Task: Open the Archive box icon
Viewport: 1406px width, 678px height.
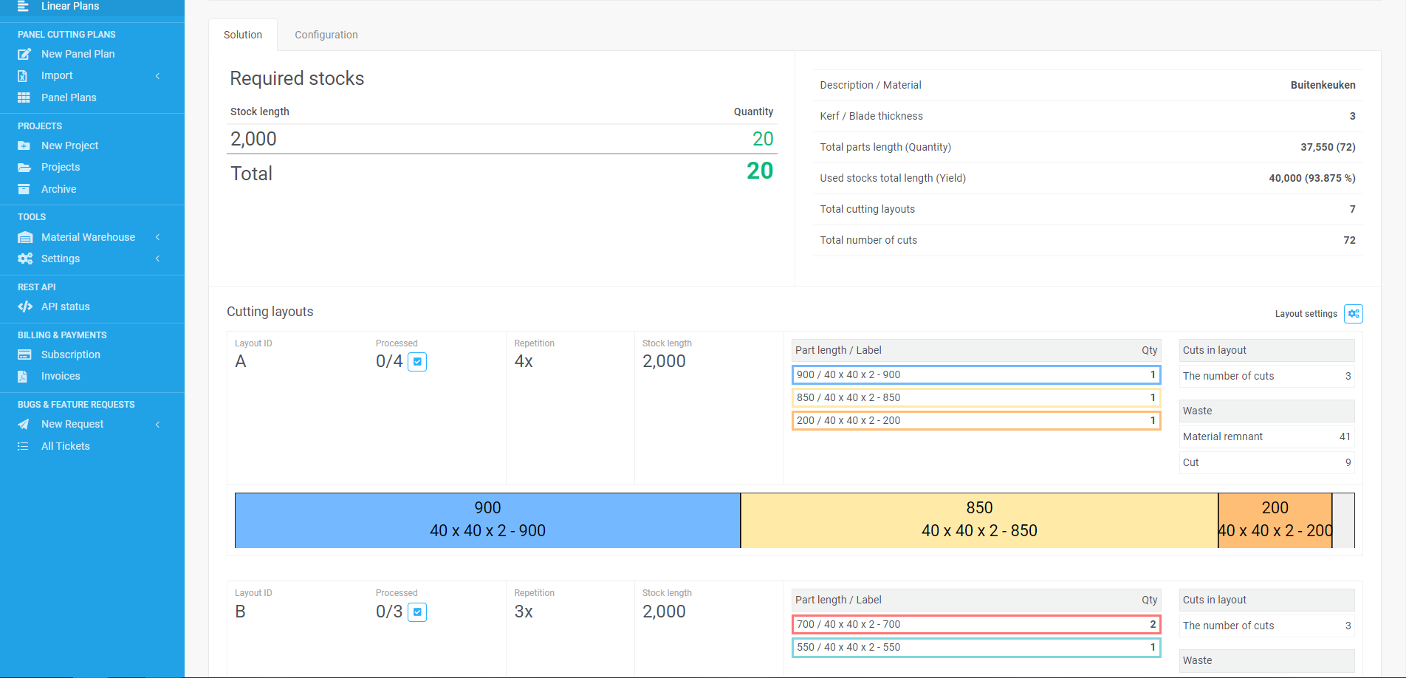Action: 24,189
